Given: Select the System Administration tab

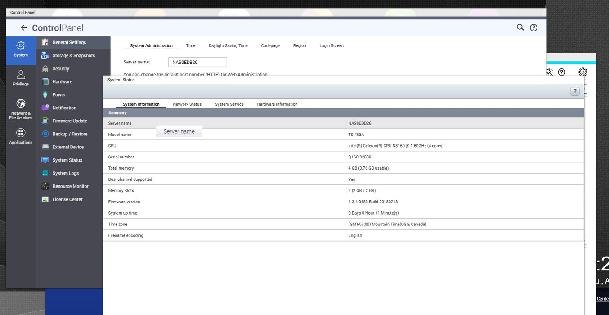Looking at the screenshot, I should click(151, 45).
